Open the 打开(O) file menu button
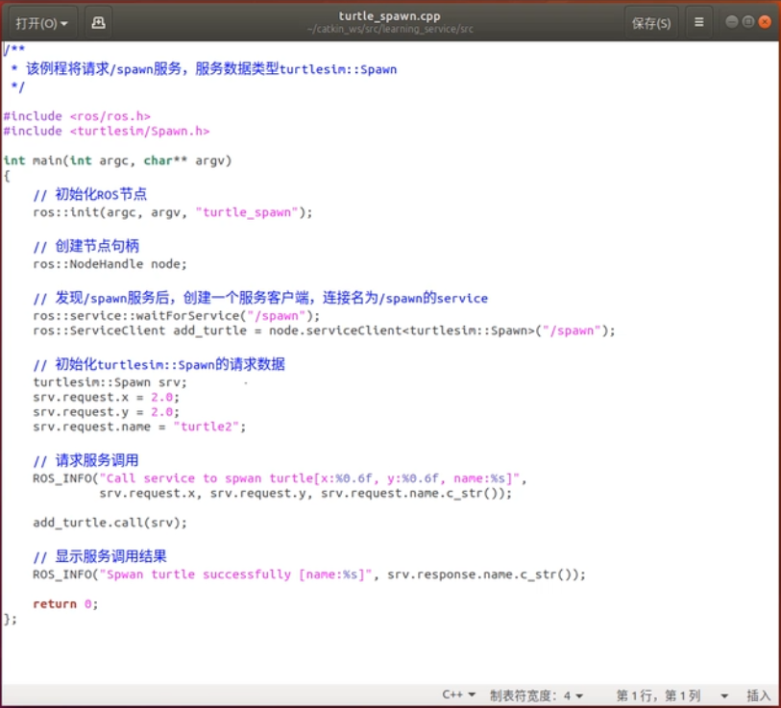The width and height of the screenshot is (781, 708). [x=42, y=23]
